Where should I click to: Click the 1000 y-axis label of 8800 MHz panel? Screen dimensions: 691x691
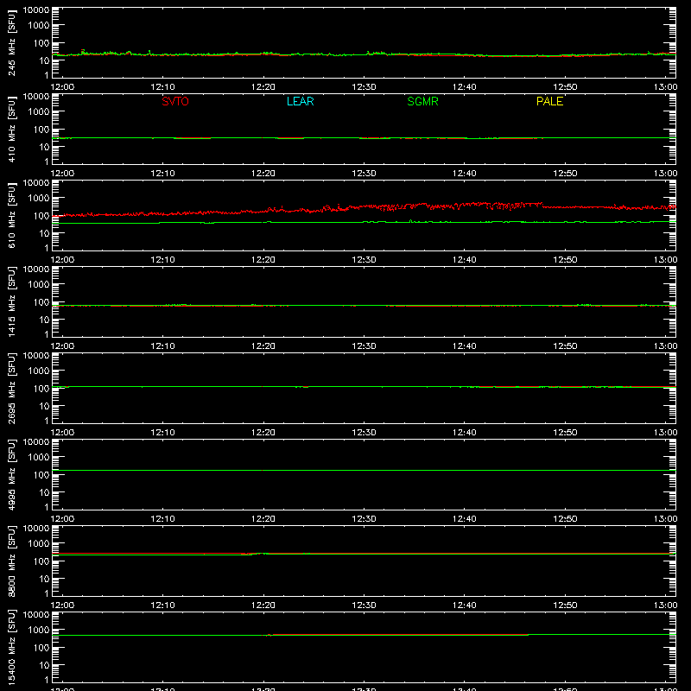tap(39, 544)
